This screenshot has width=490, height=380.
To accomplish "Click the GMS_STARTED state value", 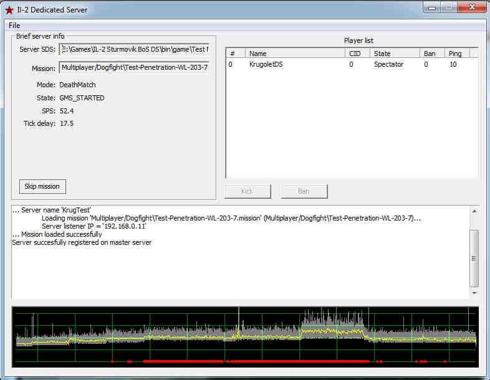I will click(82, 98).
